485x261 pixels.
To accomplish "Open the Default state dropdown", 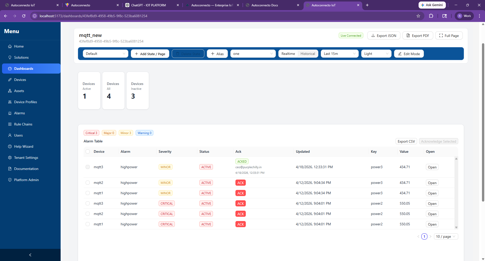I will 106,54.
